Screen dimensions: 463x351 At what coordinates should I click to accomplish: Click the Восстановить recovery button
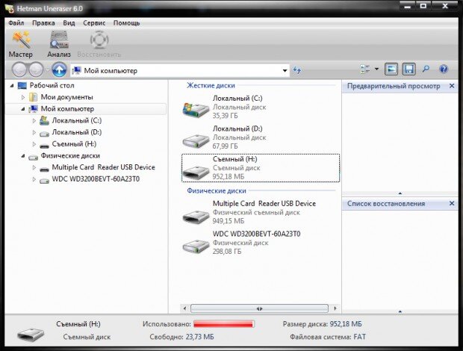[x=99, y=45]
